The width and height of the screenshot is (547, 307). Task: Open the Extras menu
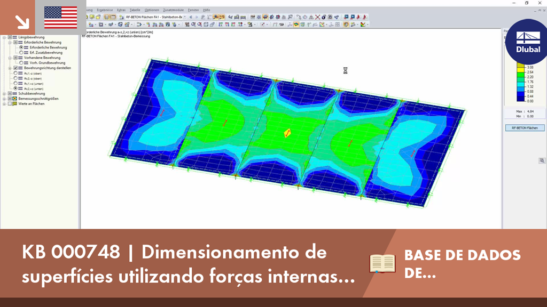pos(121,10)
